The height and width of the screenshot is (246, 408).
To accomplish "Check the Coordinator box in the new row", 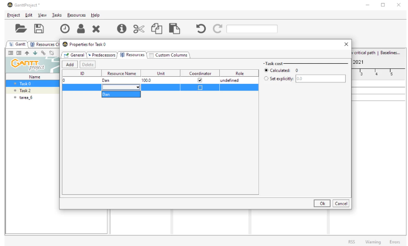I will pos(200,87).
